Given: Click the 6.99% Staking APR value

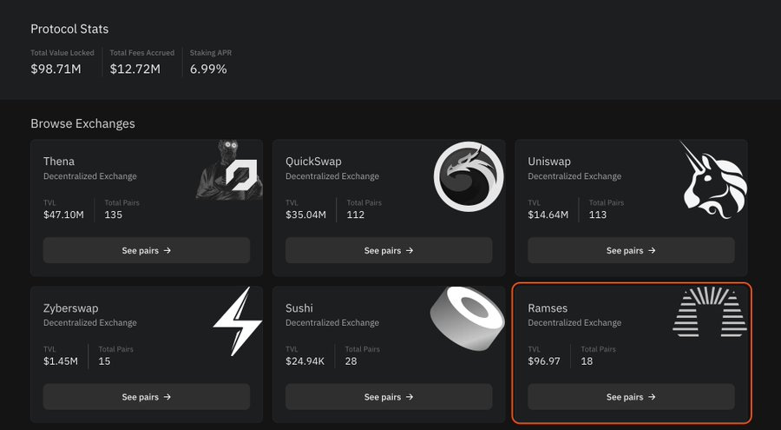Looking at the screenshot, I should 208,69.
